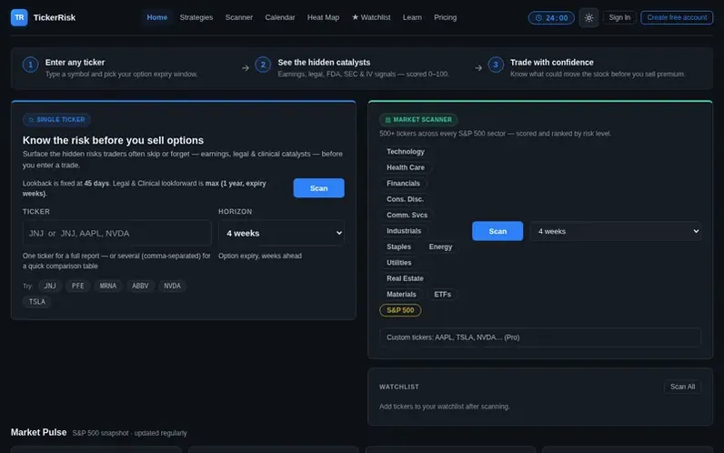
Task: Click the Single Ticker Scan button
Action: pos(318,188)
